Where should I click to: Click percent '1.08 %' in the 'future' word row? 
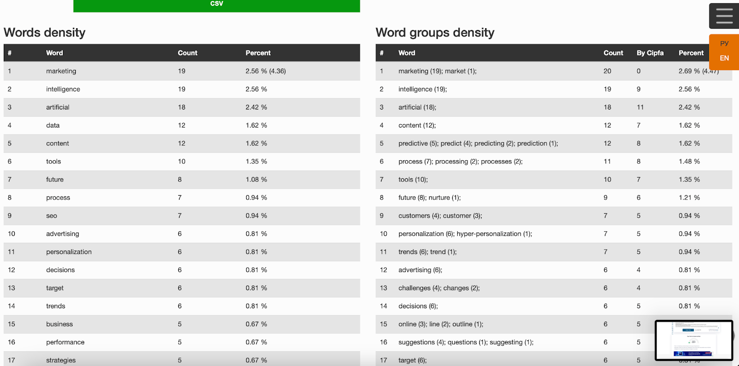click(x=256, y=180)
